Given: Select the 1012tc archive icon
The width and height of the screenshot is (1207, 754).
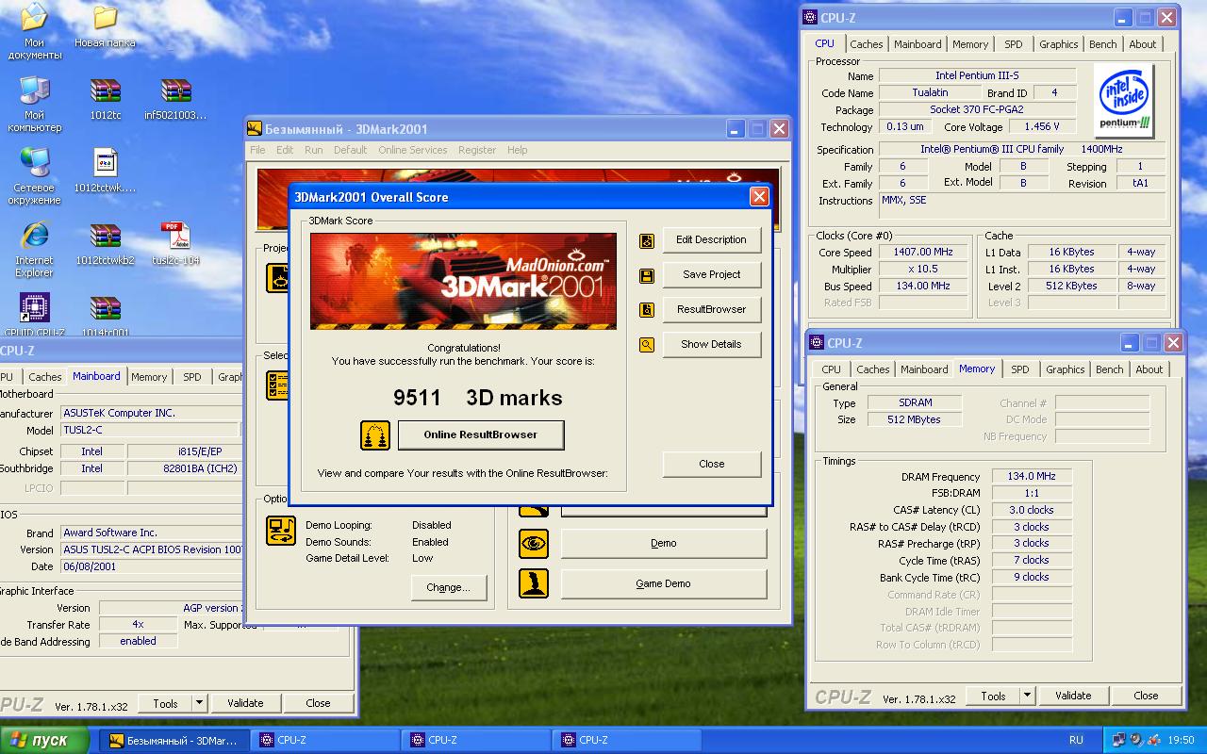Looking at the screenshot, I should [x=106, y=100].
